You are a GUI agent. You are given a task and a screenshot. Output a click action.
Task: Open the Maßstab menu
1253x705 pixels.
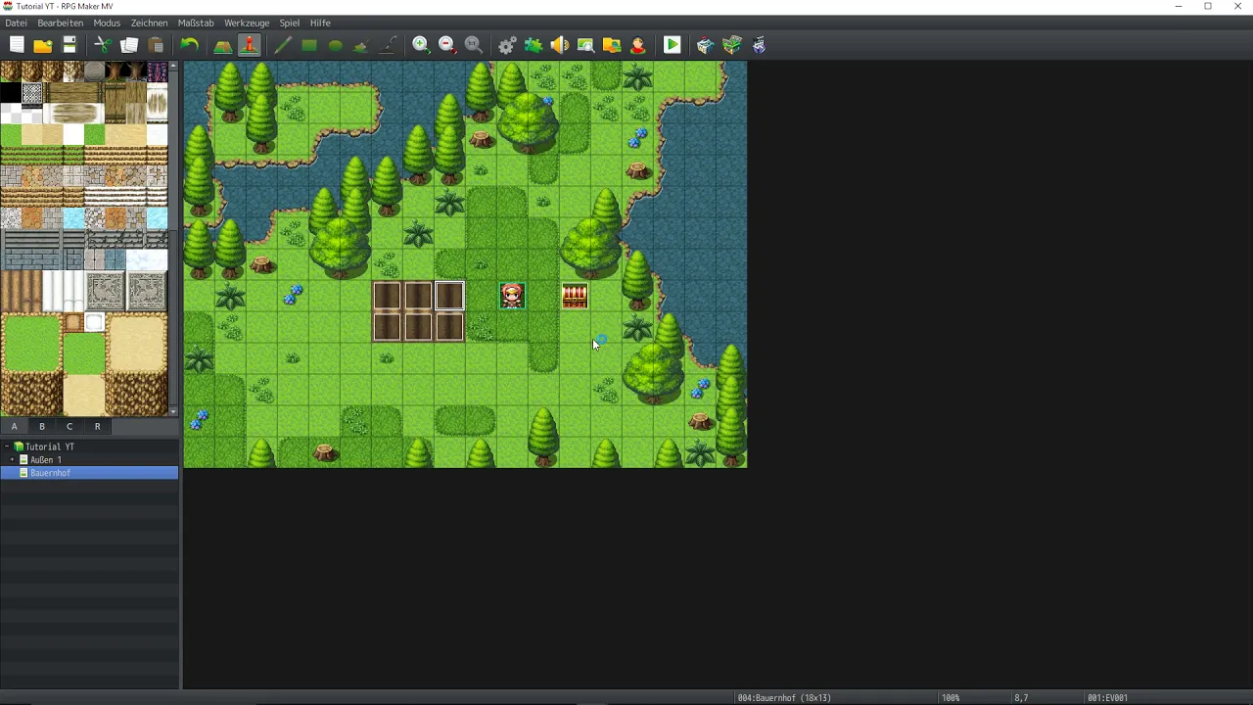pos(196,23)
